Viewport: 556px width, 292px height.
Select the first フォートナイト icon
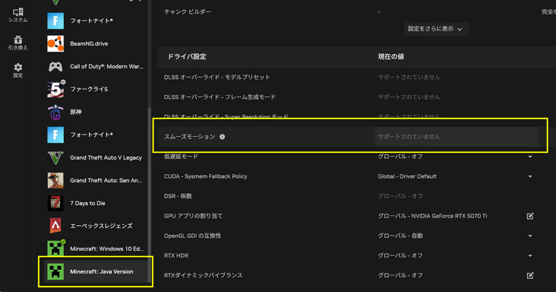tap(56, 21)
